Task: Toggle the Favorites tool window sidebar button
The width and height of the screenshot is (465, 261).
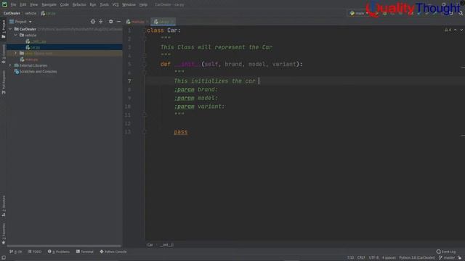Action: [x=4, y=233]
